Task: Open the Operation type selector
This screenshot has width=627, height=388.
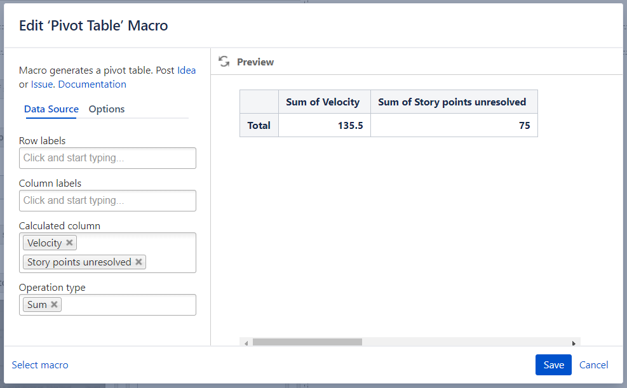Action: (127, 305)
